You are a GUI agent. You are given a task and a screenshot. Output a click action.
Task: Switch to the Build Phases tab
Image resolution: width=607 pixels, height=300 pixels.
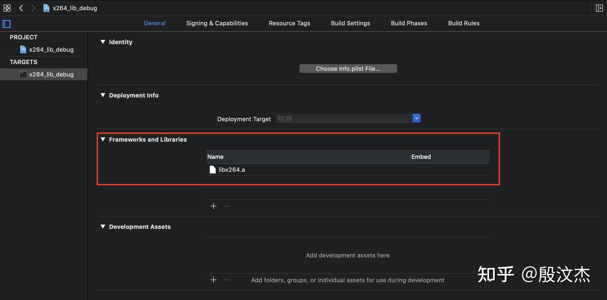409,23
